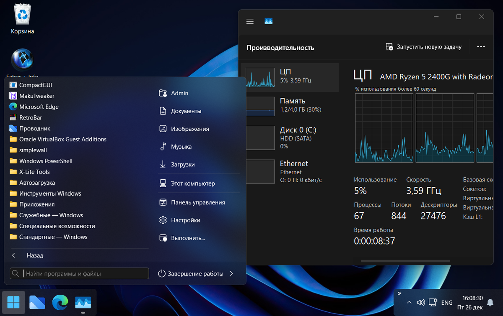The width and height of the screenshot is (503, 316).
Task: Click the second CPU core usage graph
Action: [445, 128]
